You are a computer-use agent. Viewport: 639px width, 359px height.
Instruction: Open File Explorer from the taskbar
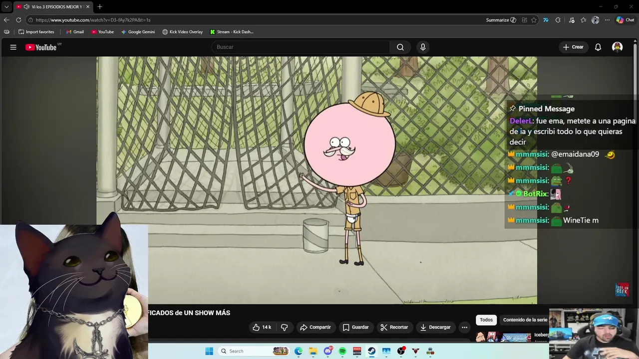point(313,351)
